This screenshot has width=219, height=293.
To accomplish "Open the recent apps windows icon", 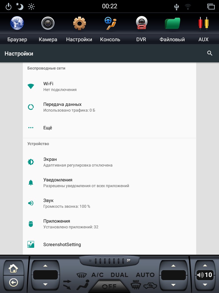I will (211, 7).
